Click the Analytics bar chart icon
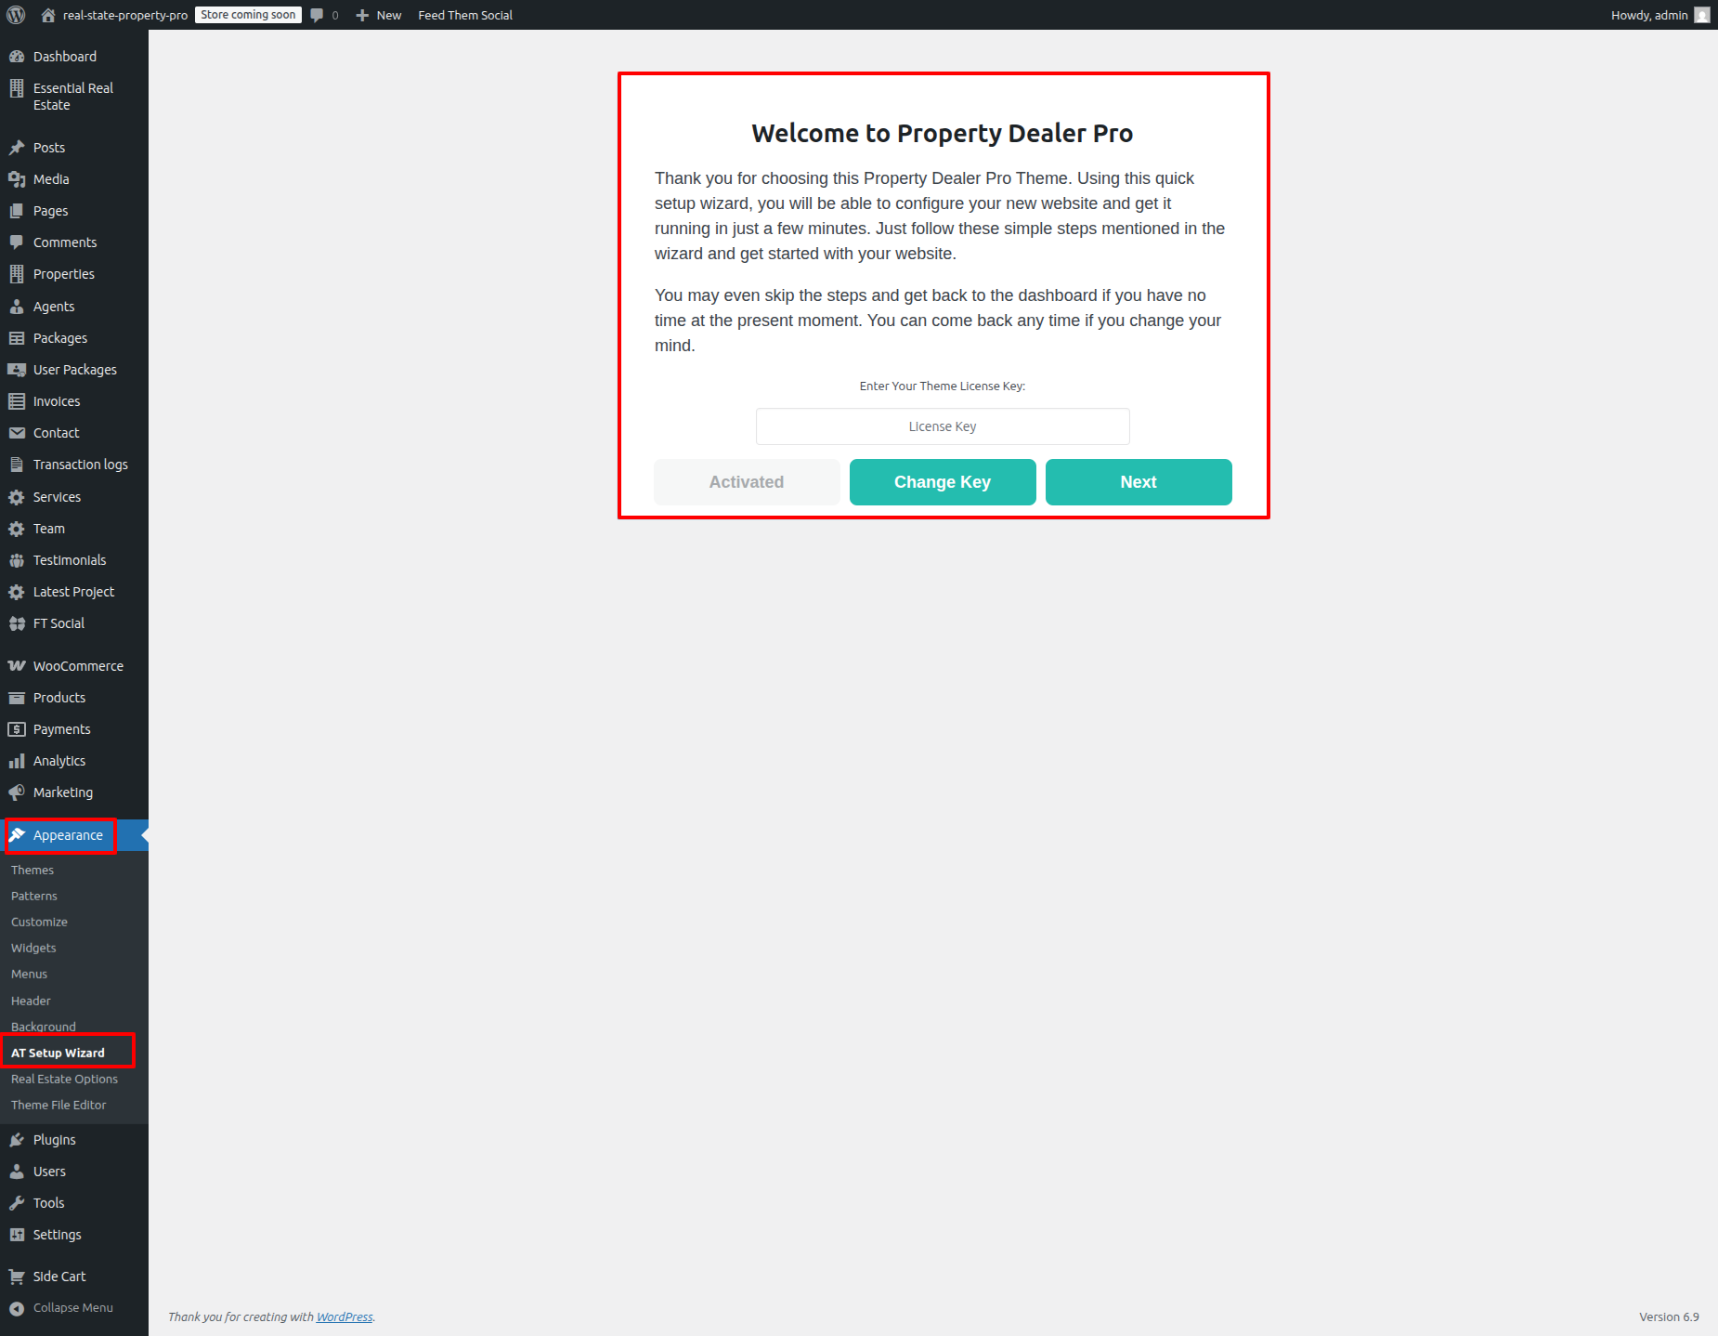Image resolution: width=1718 pixels, height=1336 pixels. (17, 761)
